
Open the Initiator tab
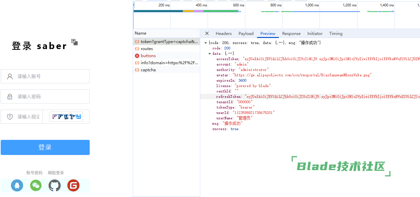point(315,33)
